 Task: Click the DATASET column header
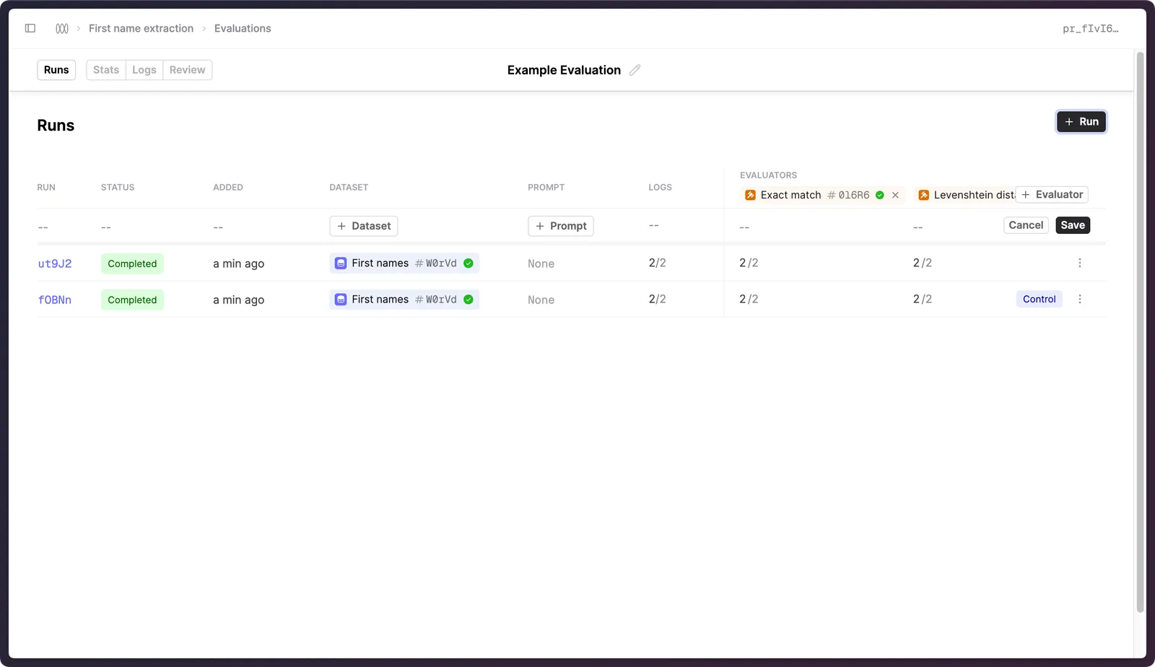coord(349,187)
